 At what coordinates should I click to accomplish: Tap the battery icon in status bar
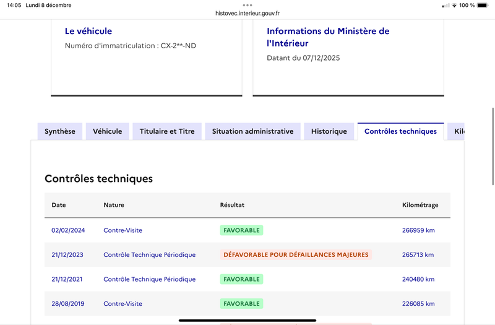pos(483,5)
